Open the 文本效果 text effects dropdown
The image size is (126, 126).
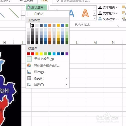tap(108, 19)
